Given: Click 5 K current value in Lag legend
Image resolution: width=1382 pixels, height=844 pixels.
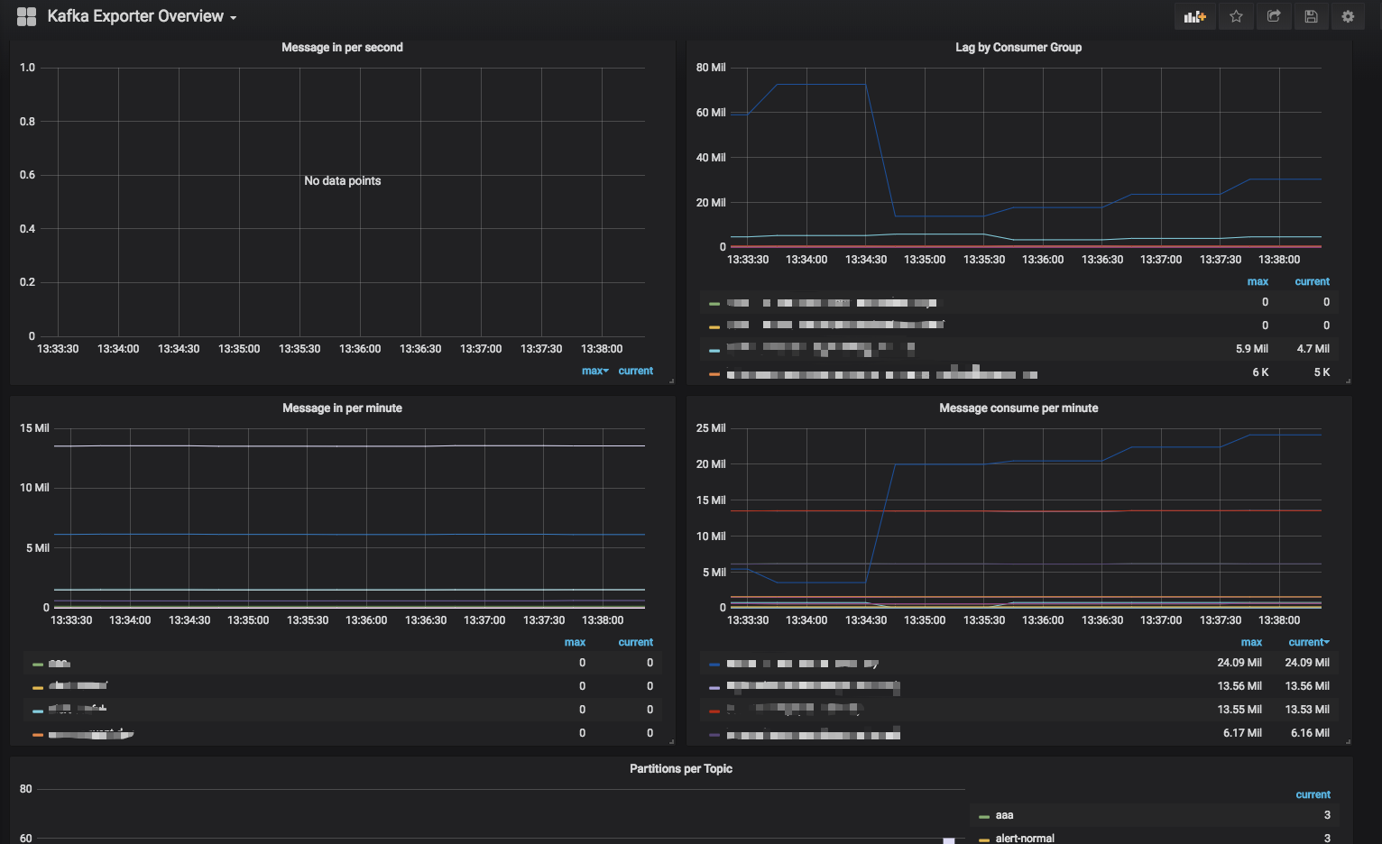Looking at the screenshot, I should (1322, 372).
